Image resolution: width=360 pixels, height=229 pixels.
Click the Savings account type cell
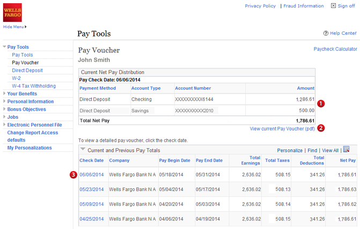pos(140,111)
